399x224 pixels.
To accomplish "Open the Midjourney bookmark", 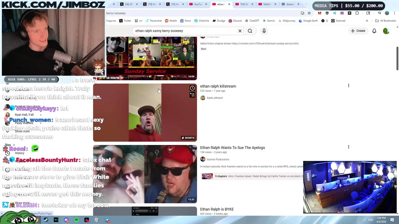I will (x=286, y=21).
